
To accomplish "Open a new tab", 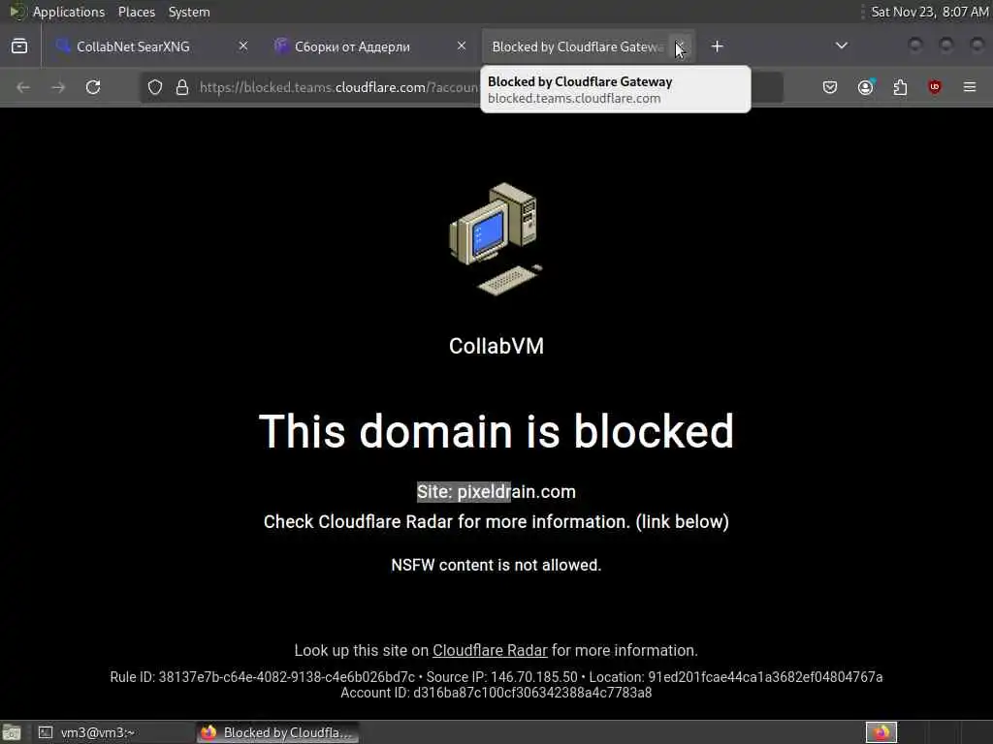I will pos(717,46).
